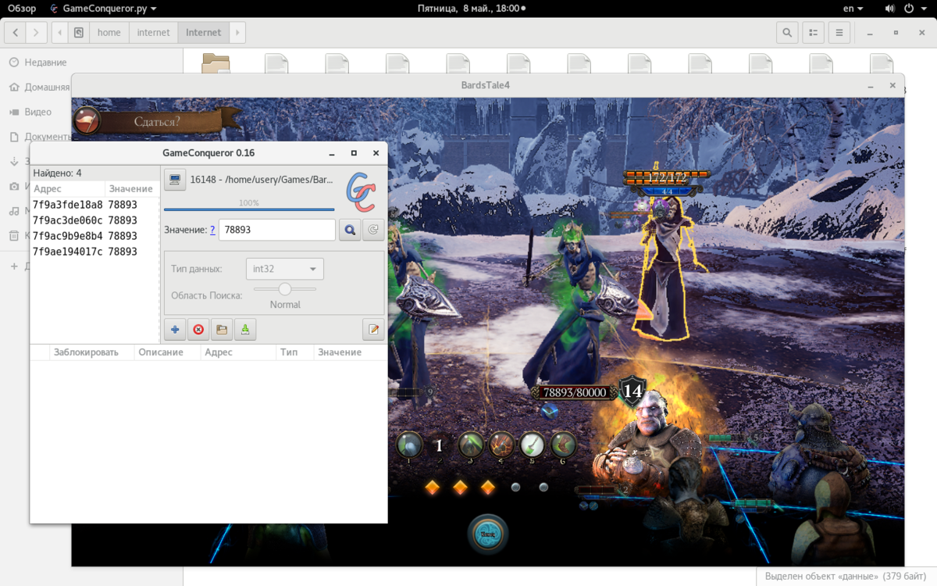Click the 100% scan progress bar

249,209
